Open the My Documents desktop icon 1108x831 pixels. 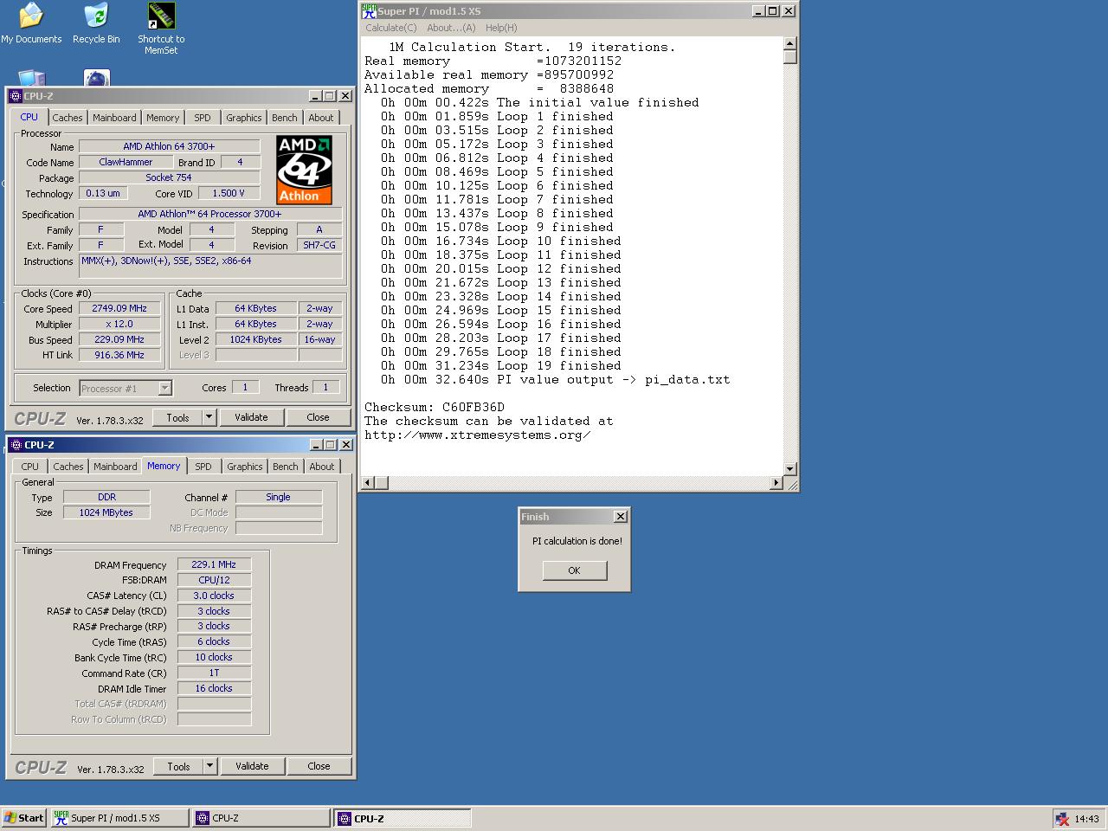pos(31,23)
